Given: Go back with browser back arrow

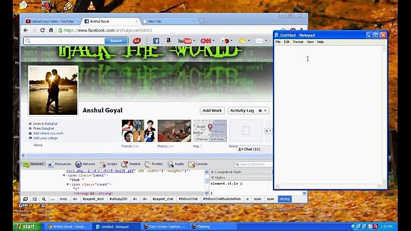Looking at the screenshot, I should (x=26, y=30).
